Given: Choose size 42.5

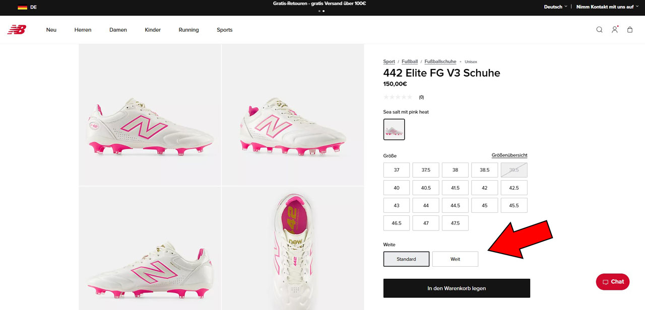Looking at the screenshot, I should pos(514,188).
